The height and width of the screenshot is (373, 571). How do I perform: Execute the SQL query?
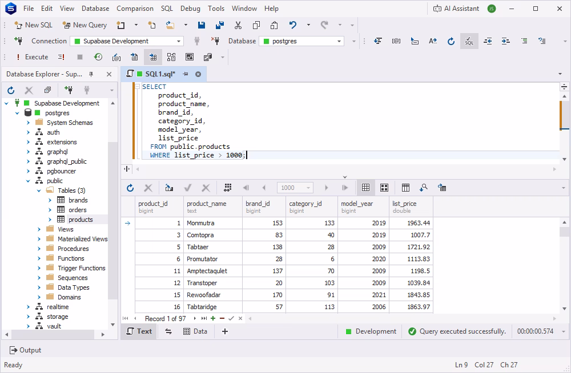pyautogui.click(x=32, y=57)
